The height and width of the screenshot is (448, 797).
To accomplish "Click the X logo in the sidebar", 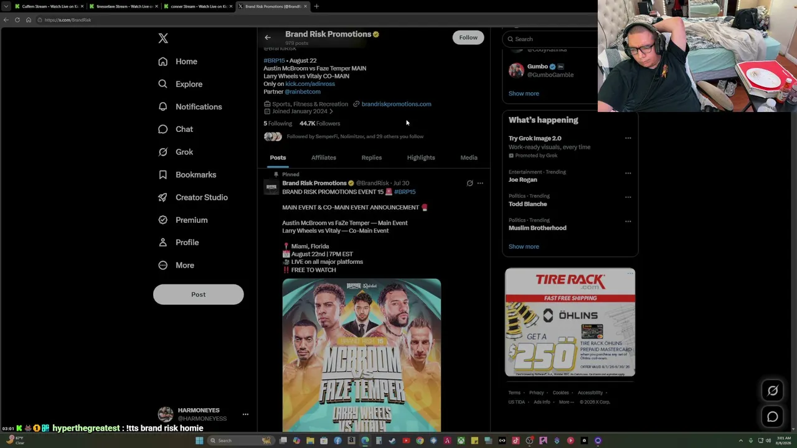I will (x=163, y=39).
